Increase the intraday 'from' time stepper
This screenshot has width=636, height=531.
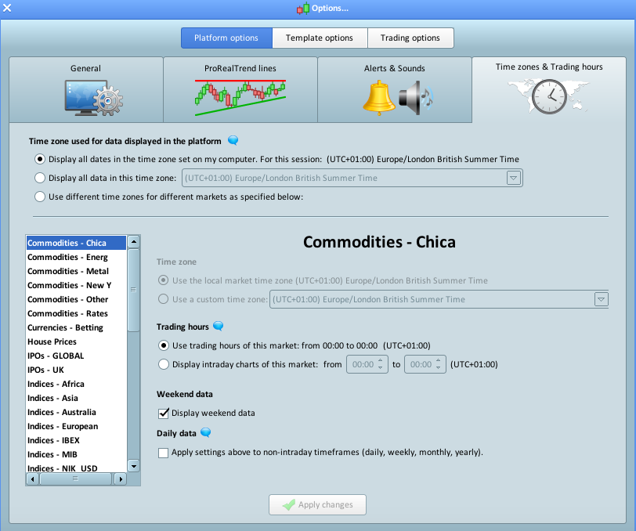[x=380, y=360]
